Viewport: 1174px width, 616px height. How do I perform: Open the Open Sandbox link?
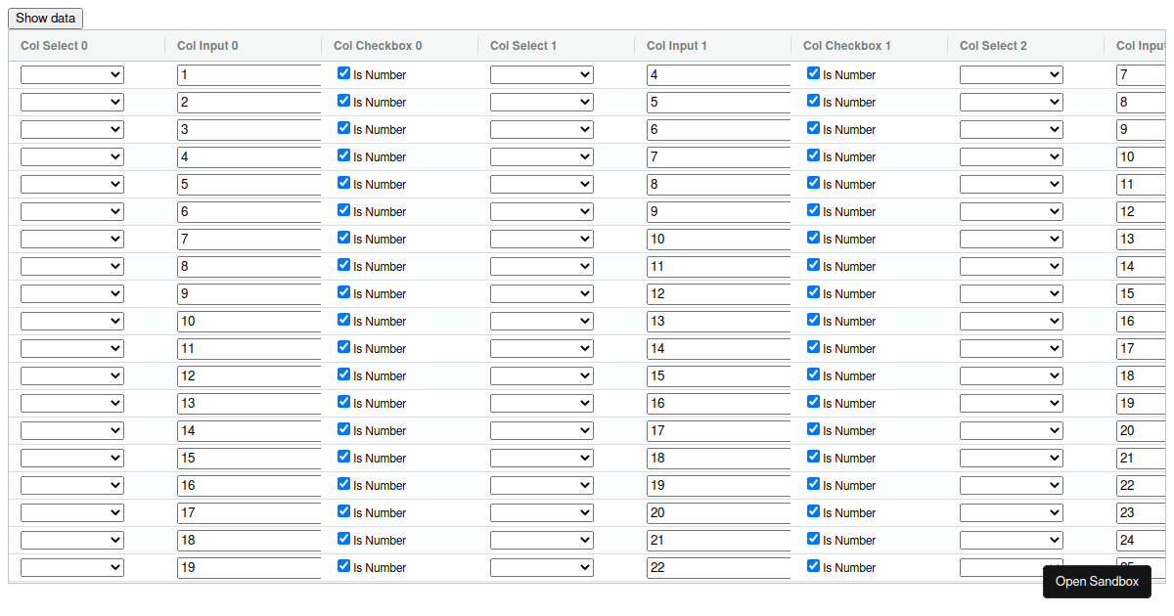click(1097, 581)
